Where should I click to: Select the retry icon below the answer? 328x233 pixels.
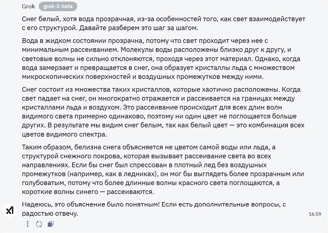(x=39, y=224)
